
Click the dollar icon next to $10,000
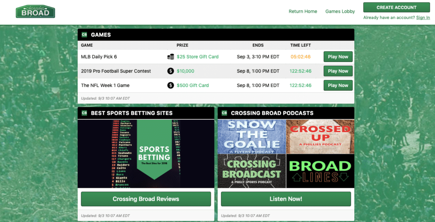(170, 71)
